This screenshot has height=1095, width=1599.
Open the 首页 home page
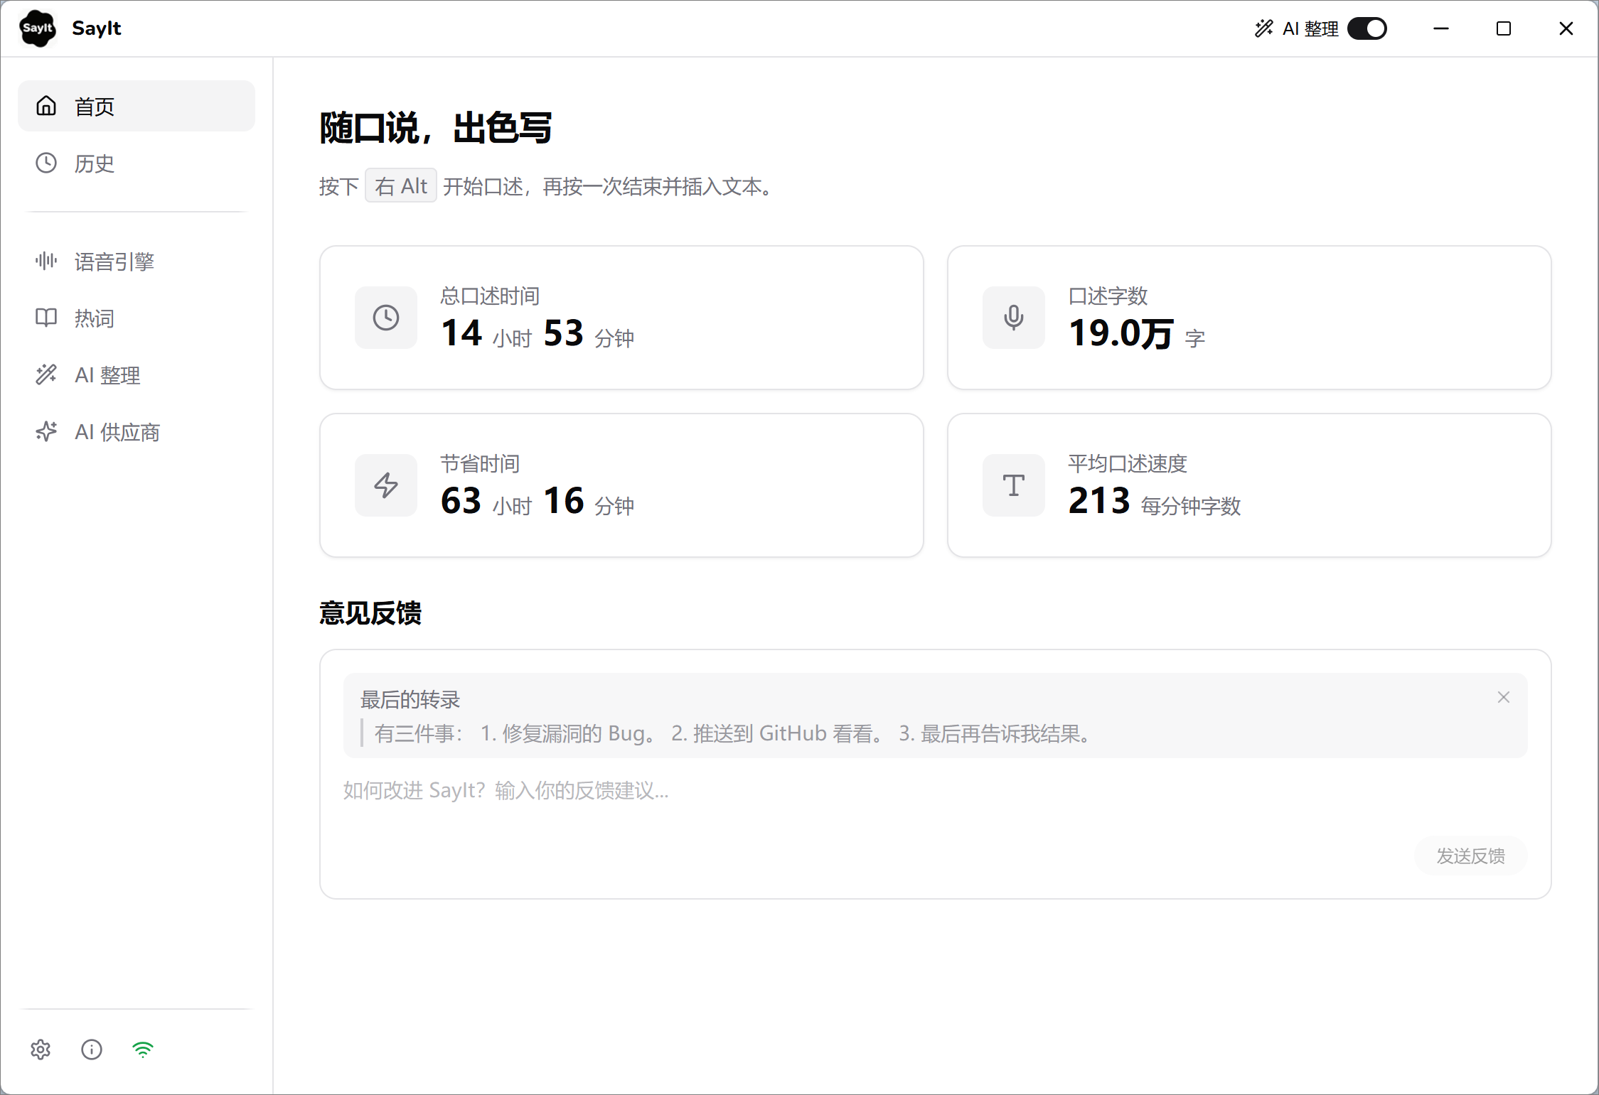[137, 106]
